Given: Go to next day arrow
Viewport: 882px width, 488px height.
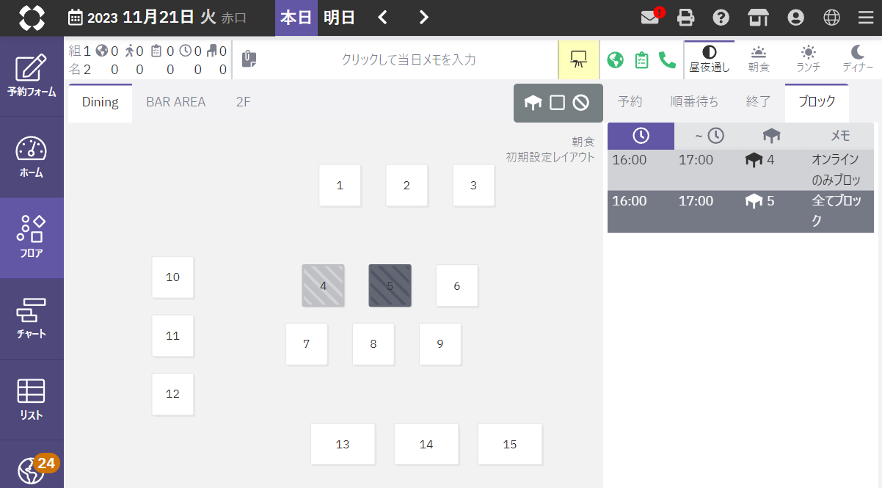Looking at the screenshot, I should click(x=423, y=18).
